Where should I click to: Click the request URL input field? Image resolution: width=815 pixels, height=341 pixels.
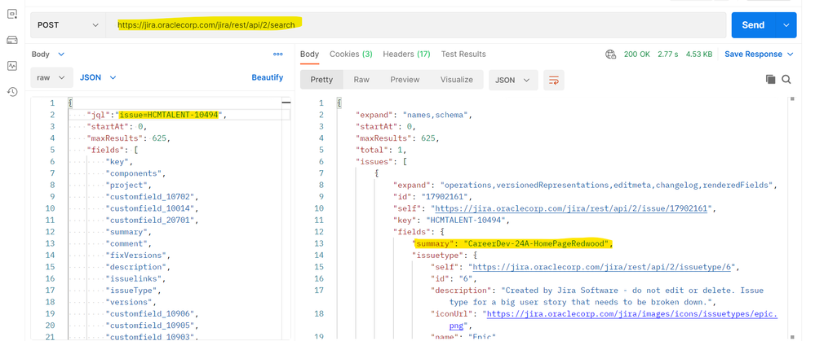415,25
